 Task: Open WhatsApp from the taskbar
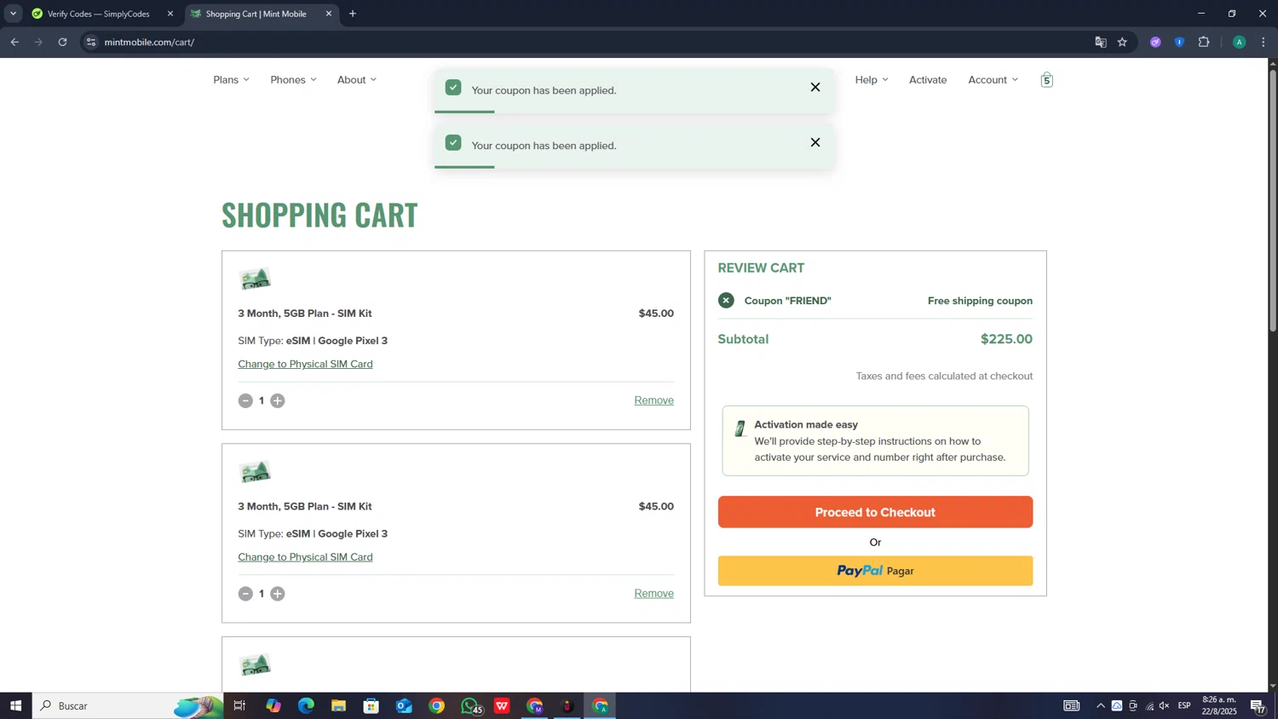pyautogui.click(x=469, y=705)
